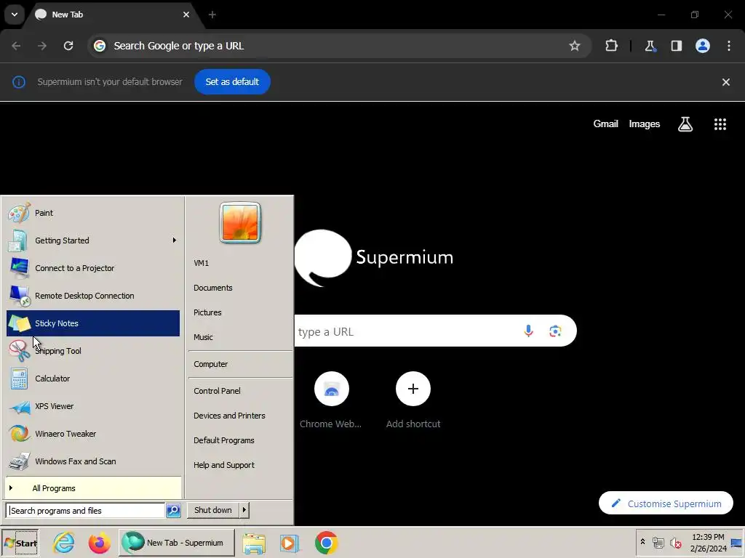Open the Shut down options arrow
Image resolution: width=745 pixels, height=558 pixels.
pos(244,510)
